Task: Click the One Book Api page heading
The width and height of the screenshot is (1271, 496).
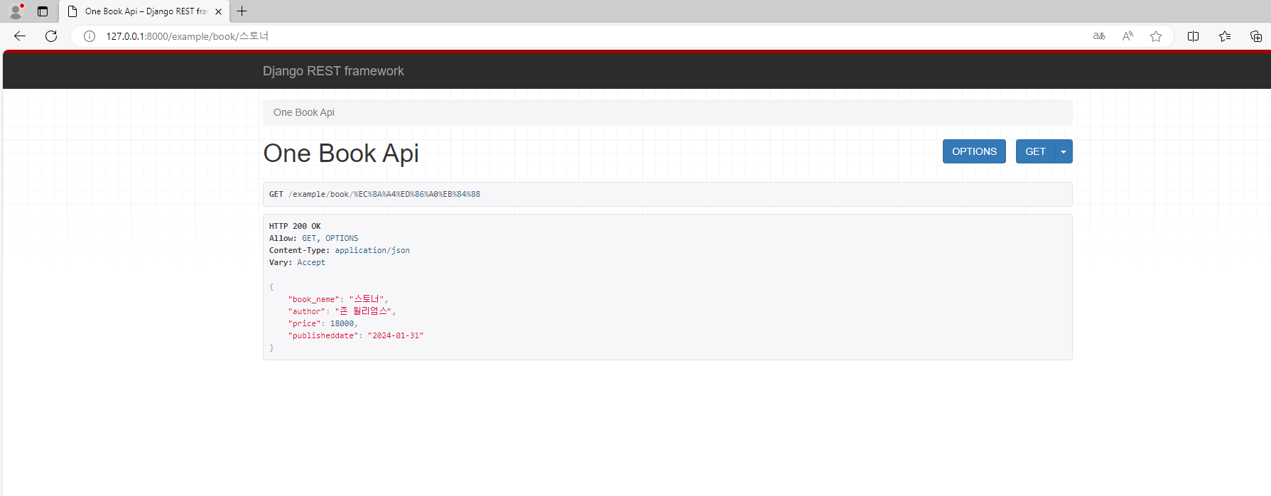Action: pyautogui.click(x=341, y=153)
